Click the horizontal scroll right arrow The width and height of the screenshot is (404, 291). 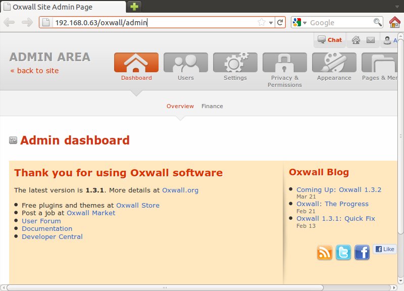[x=394, y=287]
